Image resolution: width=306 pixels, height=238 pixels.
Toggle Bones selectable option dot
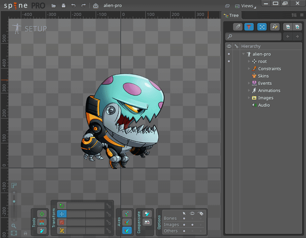tap(184, 218)
